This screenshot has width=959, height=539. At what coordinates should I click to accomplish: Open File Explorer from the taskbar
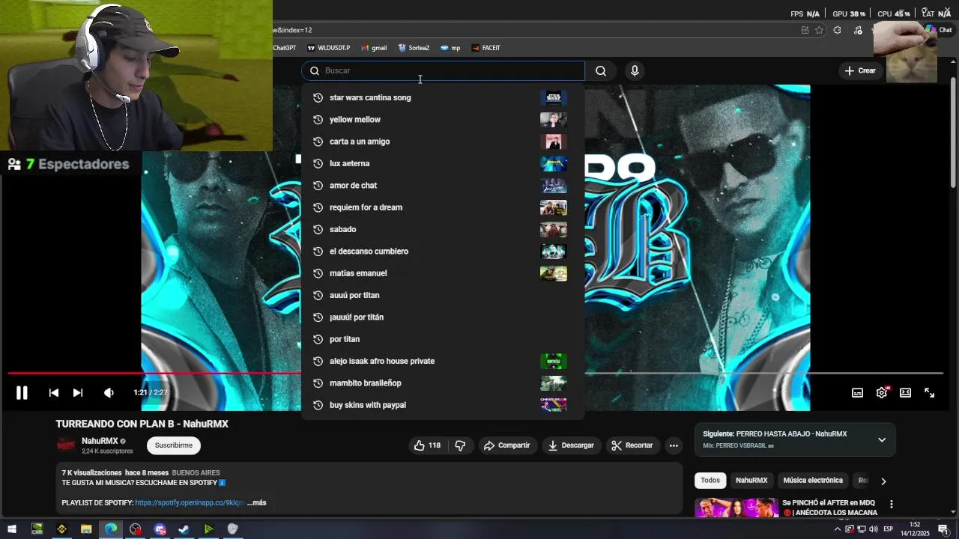[86, 529]
